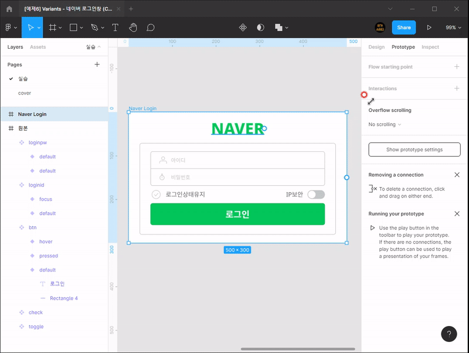The width and height of the screenshot is (469, 353).
Task: Select the Rectangle 4 layer
Action: (x=54, y=298)
